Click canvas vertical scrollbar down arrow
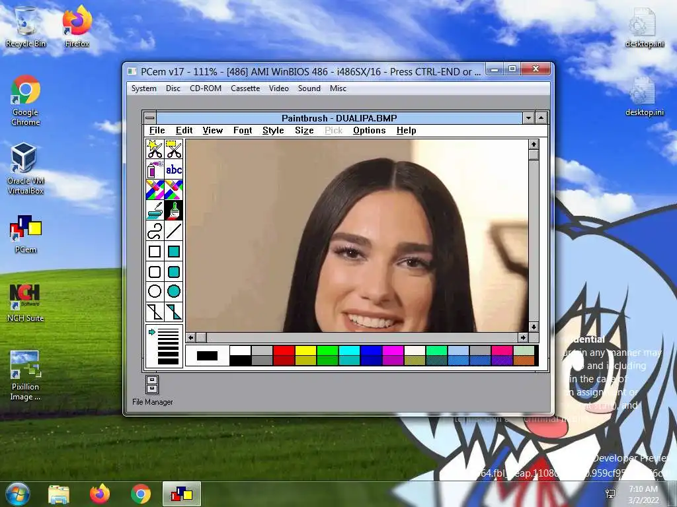Viewport: 677px width, 507px height. click(534, 327)
